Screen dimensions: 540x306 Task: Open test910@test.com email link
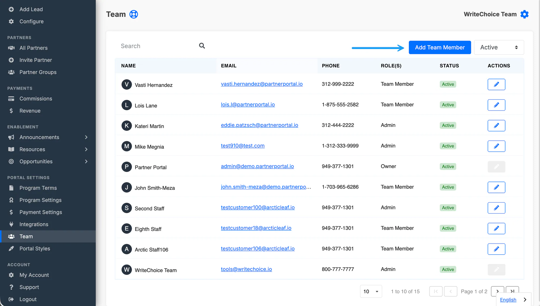tap(243, 146)
